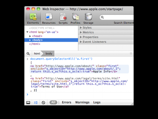This screenshot has height=119, width=158.
Task: Filter console by Errors
Action: pyautogui.click(x=66, y=102)
